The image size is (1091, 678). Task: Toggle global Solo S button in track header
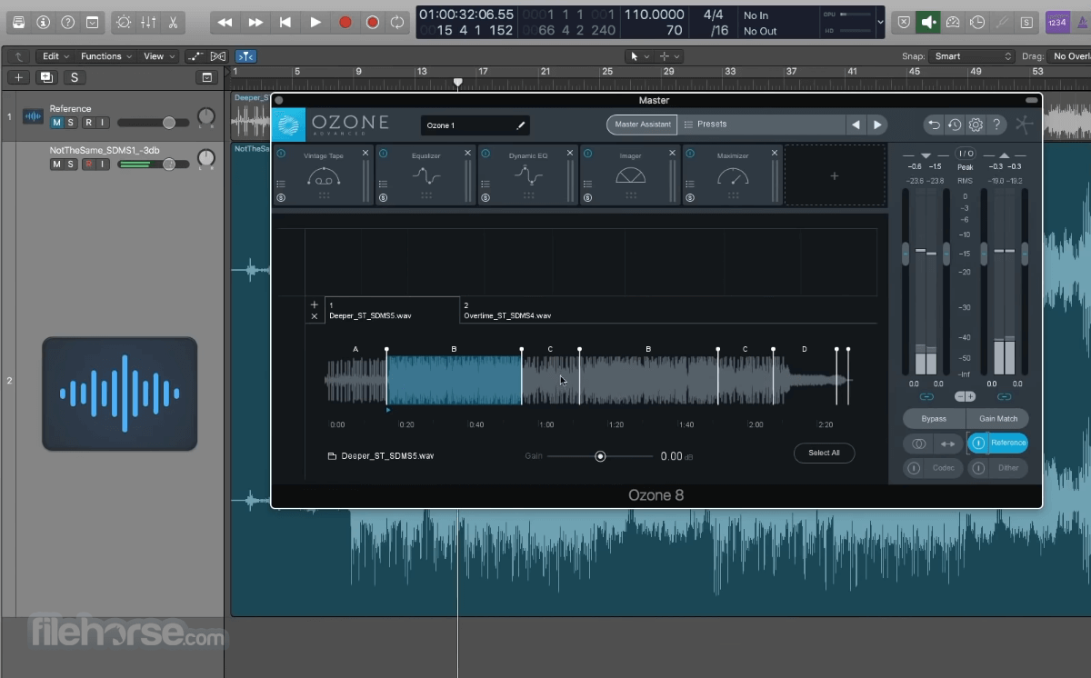(x=74, y=77)
